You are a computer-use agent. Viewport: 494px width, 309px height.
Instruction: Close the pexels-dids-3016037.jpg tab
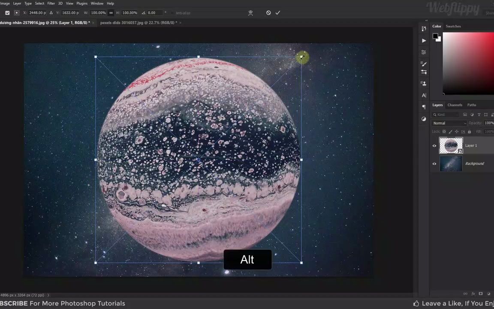tap(180, 23)
